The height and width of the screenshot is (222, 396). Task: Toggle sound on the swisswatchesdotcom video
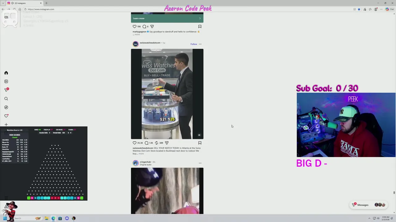pyautogui.click(x=199, y=135)
